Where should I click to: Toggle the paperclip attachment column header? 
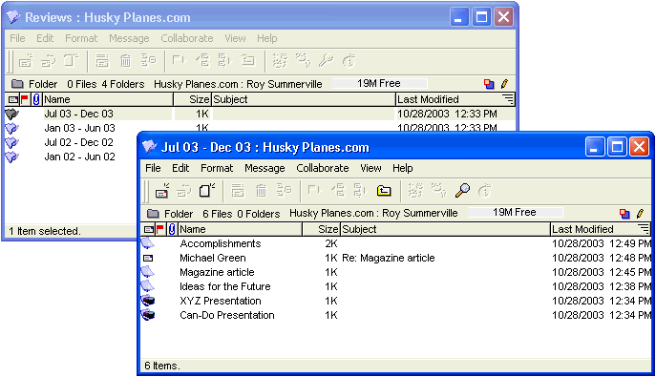tap(172, 229)
